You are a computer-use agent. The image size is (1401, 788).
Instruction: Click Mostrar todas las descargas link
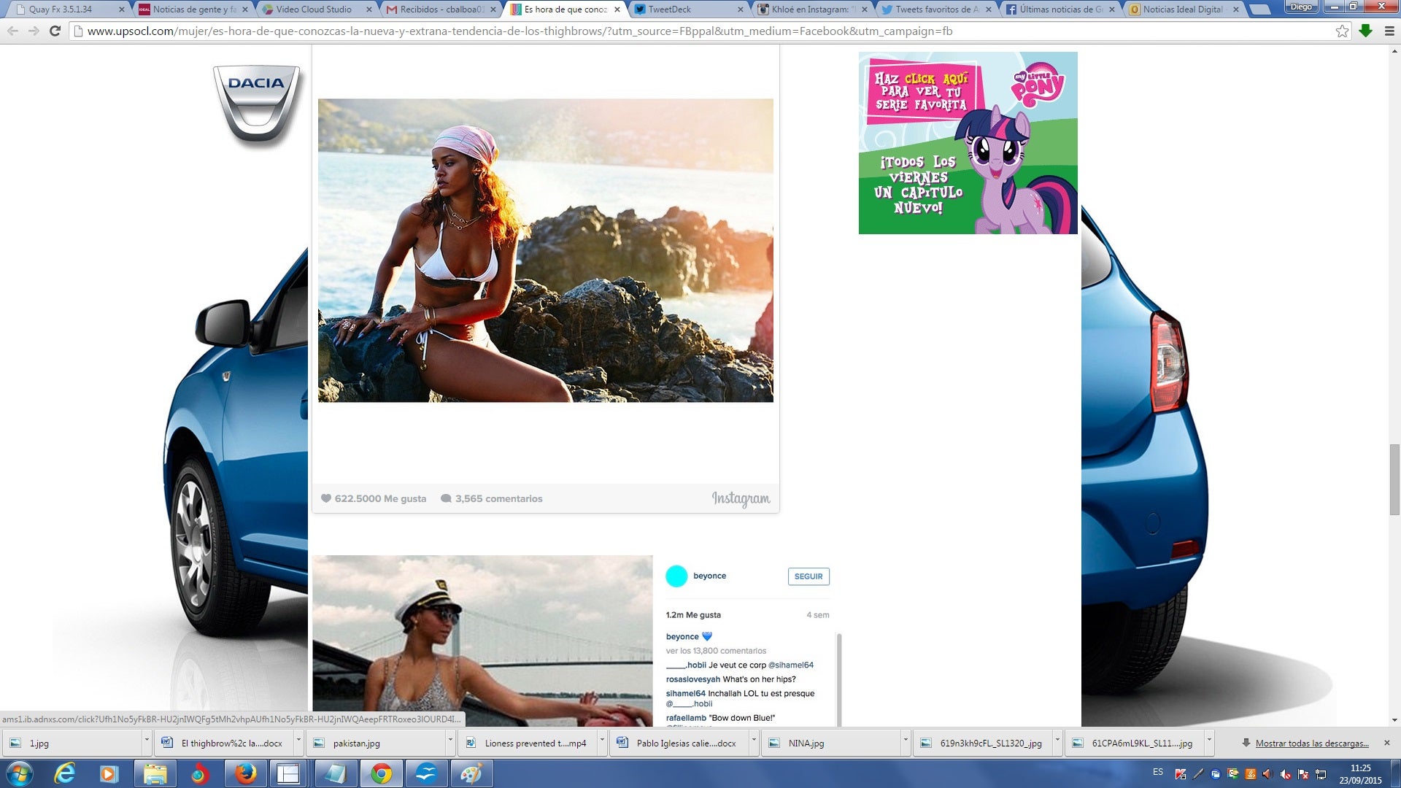(x=1311, y=743)
